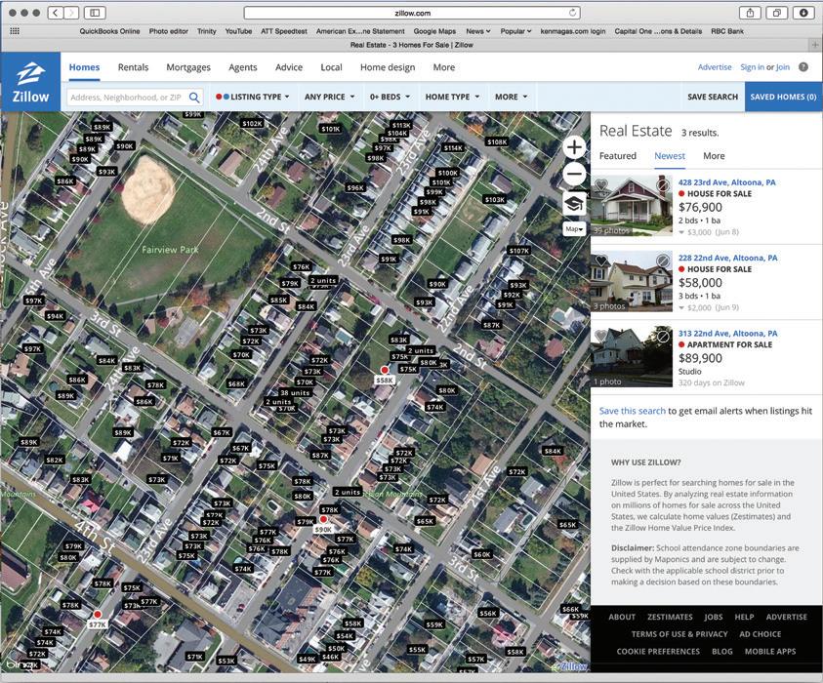Save the 313 22nd Ave home heart
The width and height of the screenshot is (823, 683).
601,336
